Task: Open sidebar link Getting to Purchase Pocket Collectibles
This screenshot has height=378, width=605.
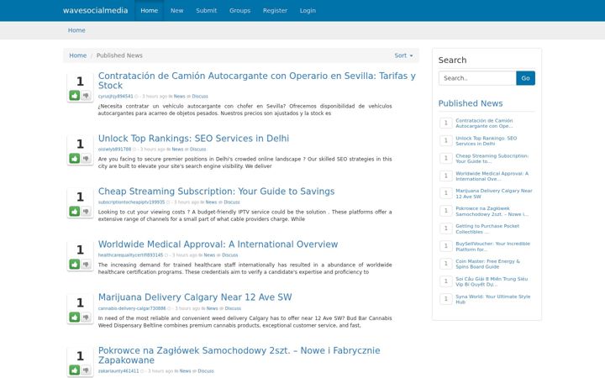Action: coord(487,229)
